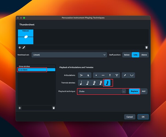The height and width of the screenshot is (137, 166).
Task: Choose no tremolo strokes note icon
Action: point(81,83)
